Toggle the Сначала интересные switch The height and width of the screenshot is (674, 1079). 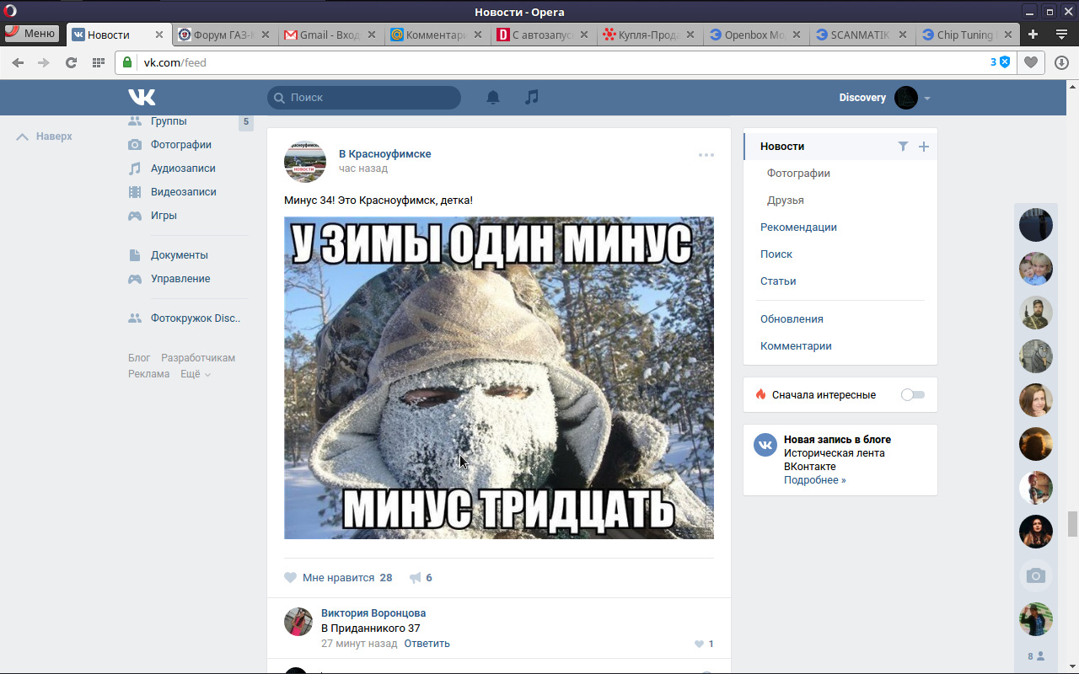pos(913,395)
